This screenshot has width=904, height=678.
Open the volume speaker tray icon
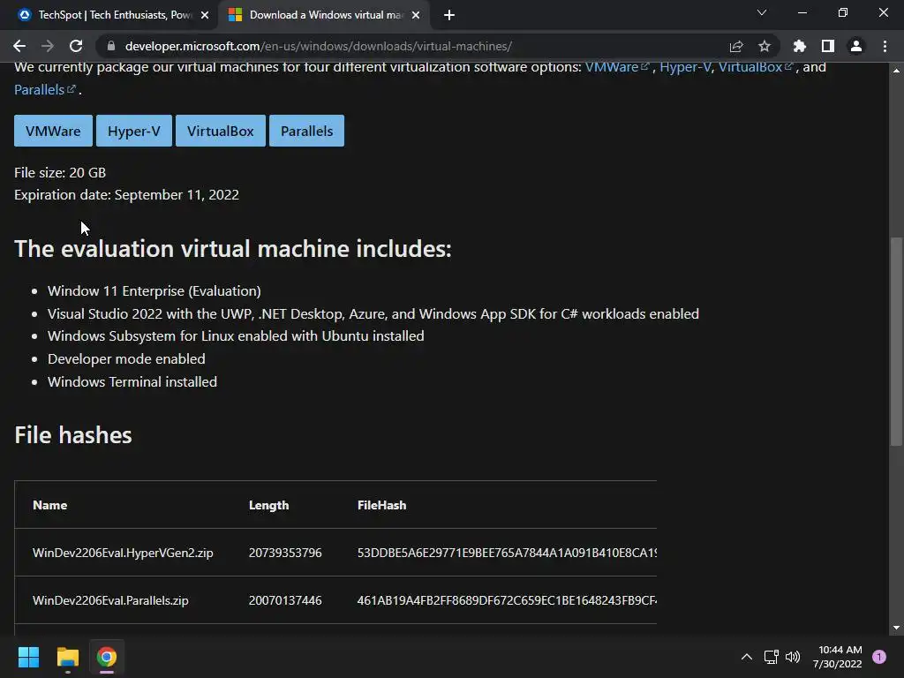coord(793,657)
